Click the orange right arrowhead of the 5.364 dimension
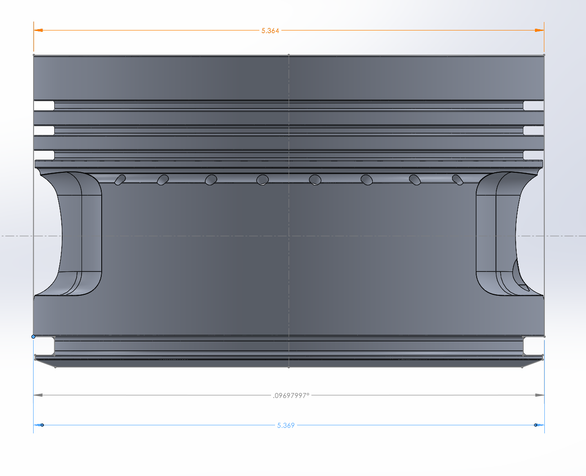Image resolution: width=586 pixels, height=476 pixels. pyautogui.click(x=539, y=31)
